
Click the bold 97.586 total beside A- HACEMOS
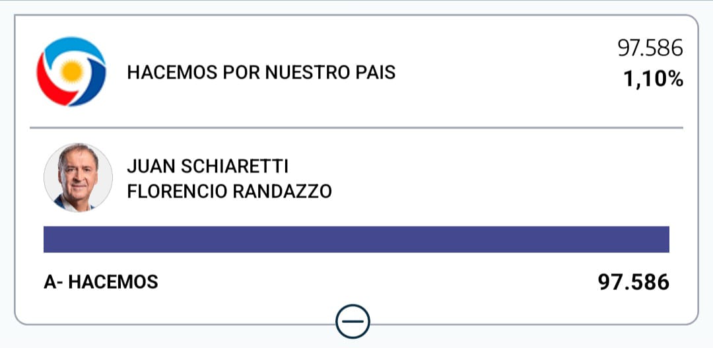(633, 283)
